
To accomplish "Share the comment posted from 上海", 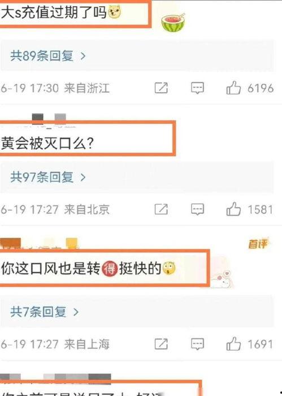I will (161, 344).
